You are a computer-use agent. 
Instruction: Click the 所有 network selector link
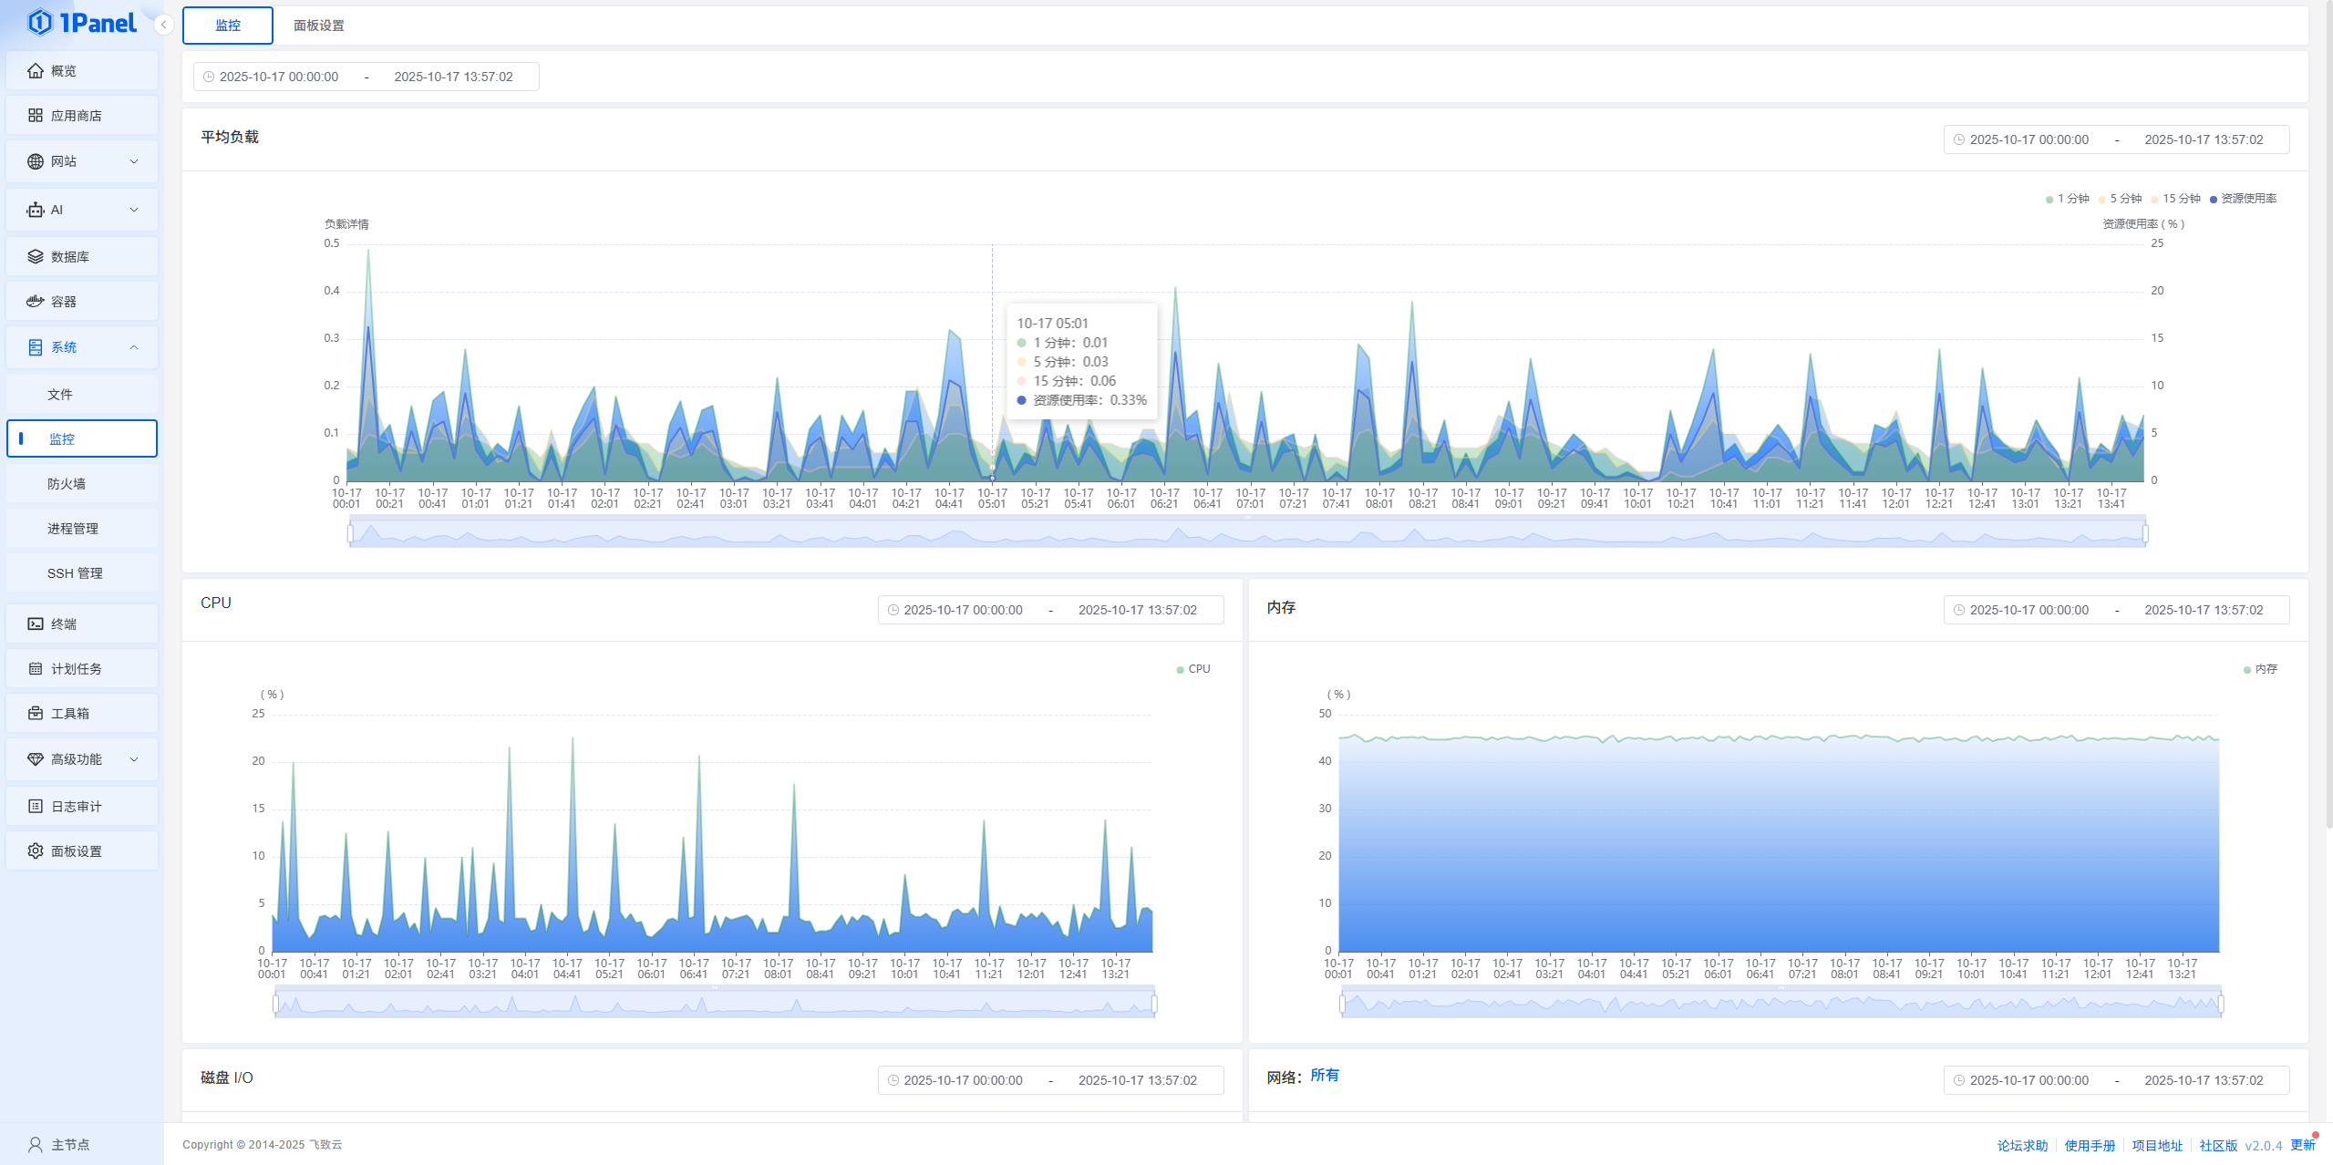pyautogui.click(x=1324, y=1075)
